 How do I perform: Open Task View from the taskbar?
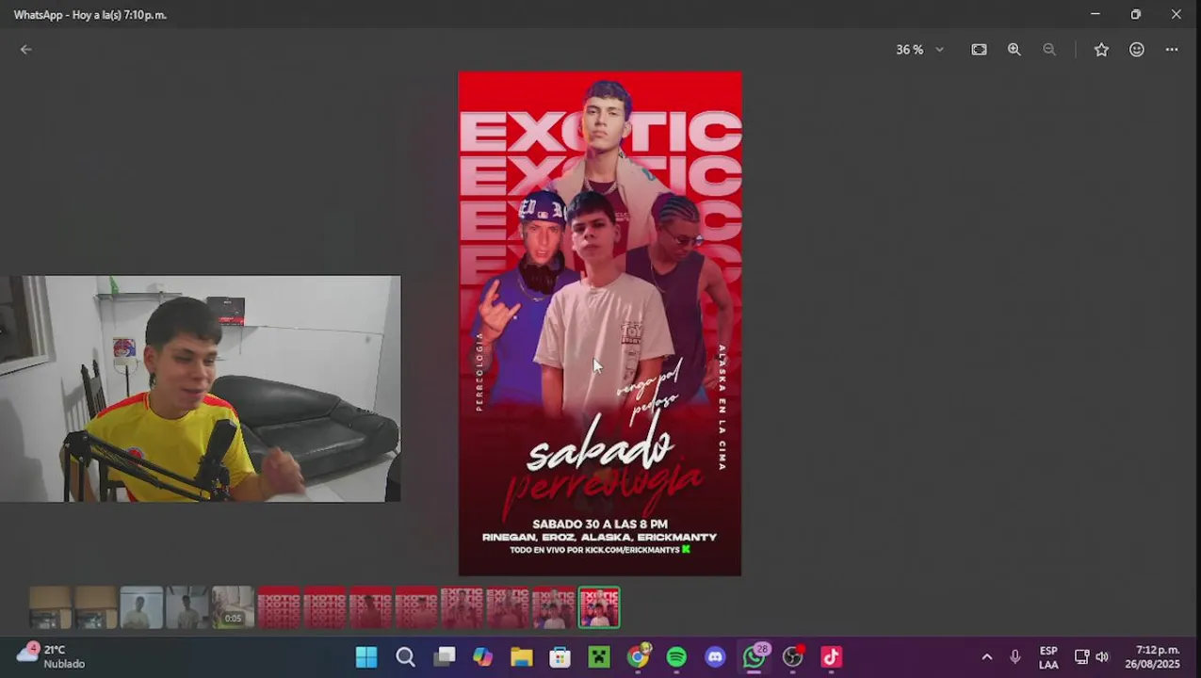pyautogui.click(x=444, y=656)
